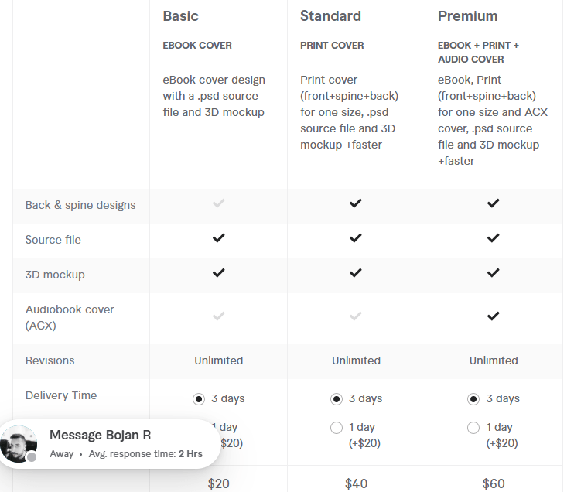Image resolution: width=574 pixels, height=492 pixels.
Task: Click Bojan R profile avatar
Action: tap(19, 444)
